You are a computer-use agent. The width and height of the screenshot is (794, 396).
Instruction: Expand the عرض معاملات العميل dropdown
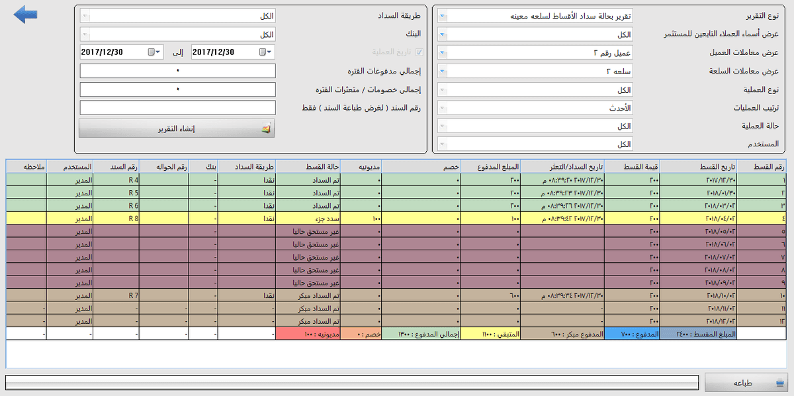(442, 52)
